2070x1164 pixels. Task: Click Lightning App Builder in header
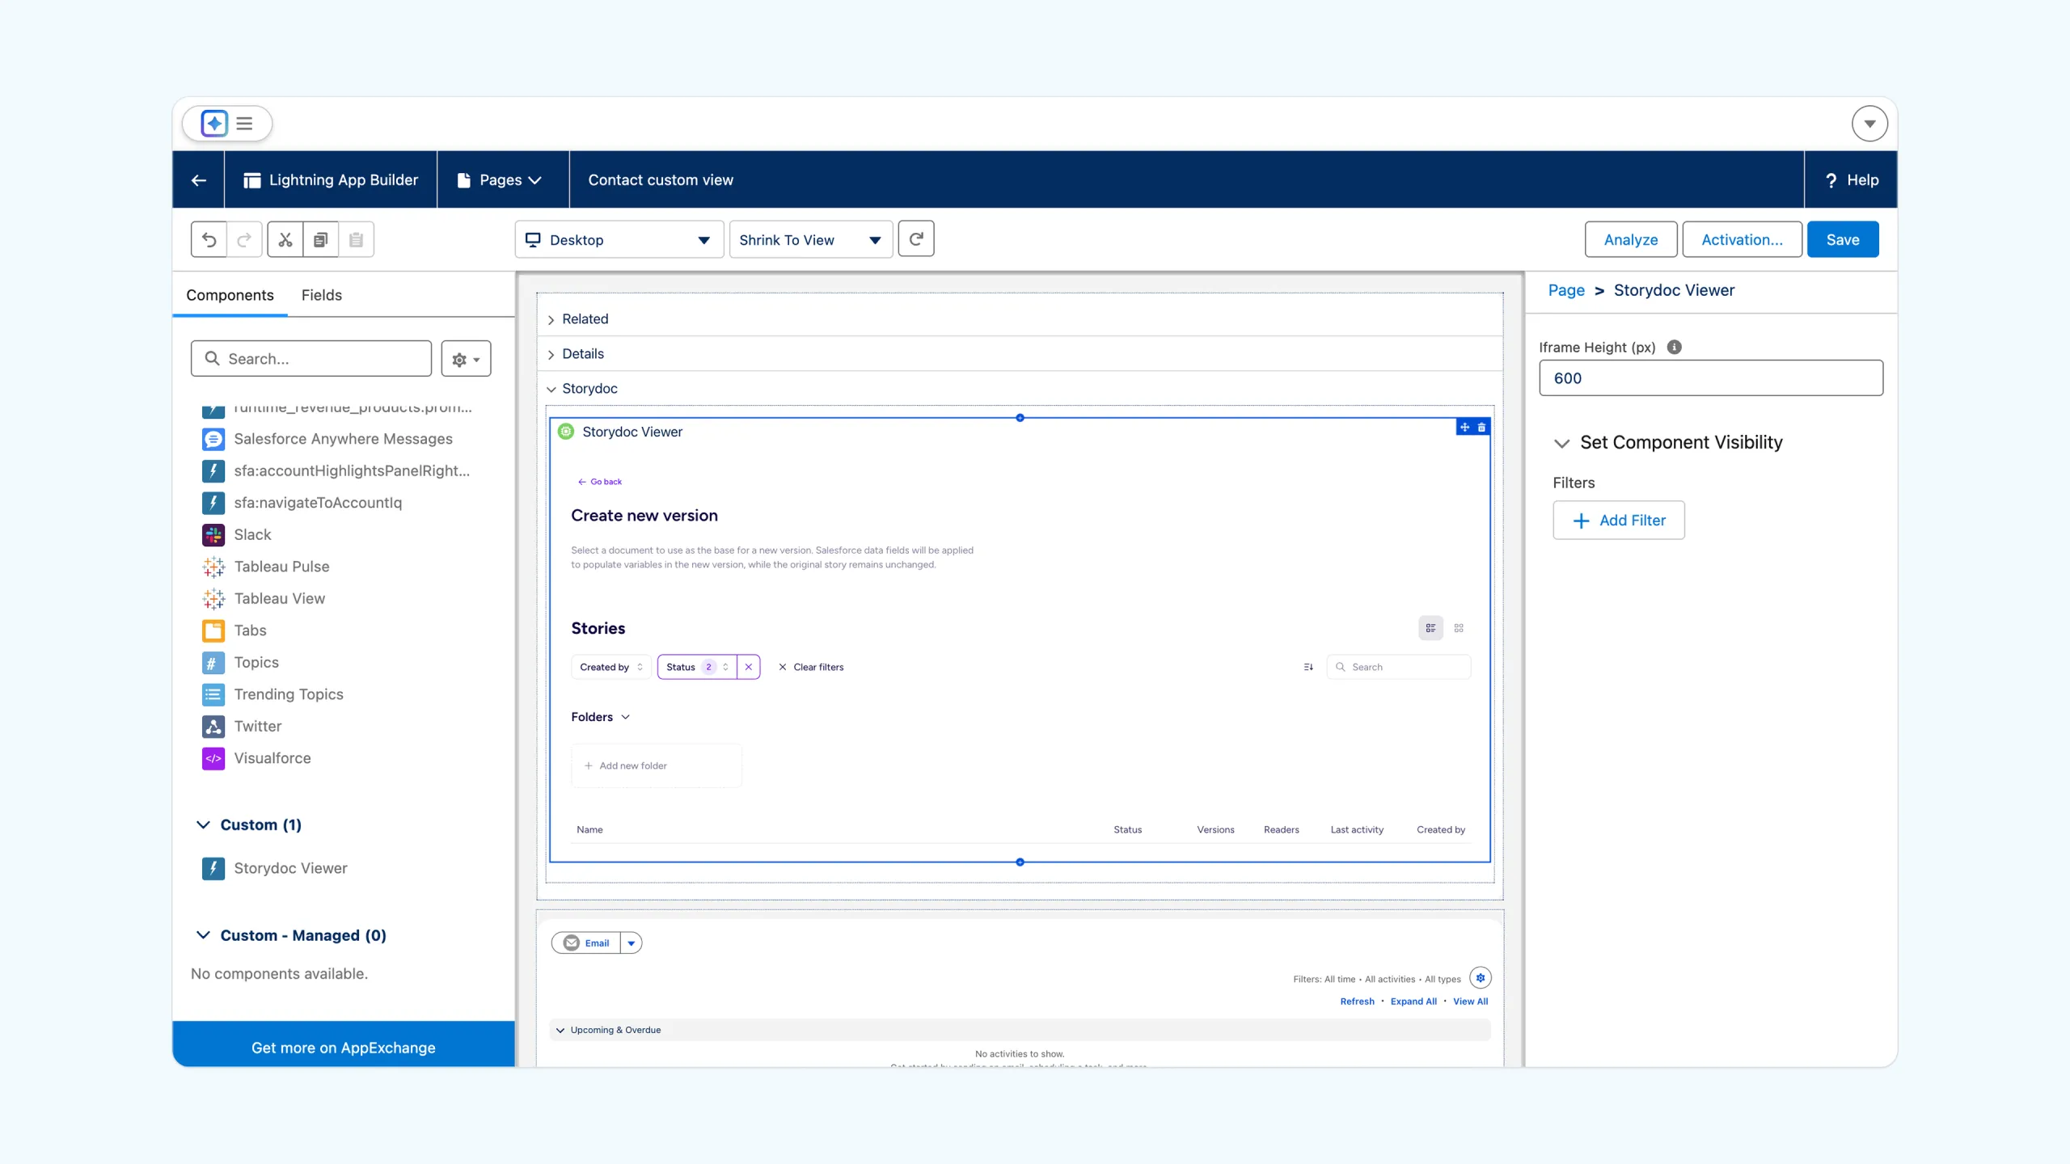click(331, 180)
